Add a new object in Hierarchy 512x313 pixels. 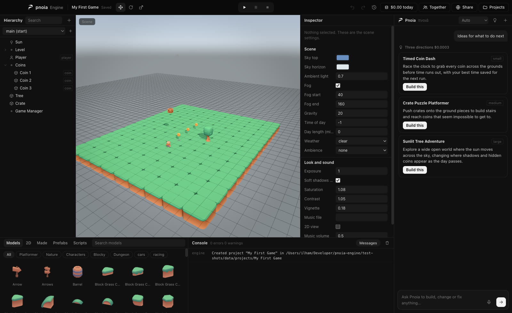[x=69, y=20]
